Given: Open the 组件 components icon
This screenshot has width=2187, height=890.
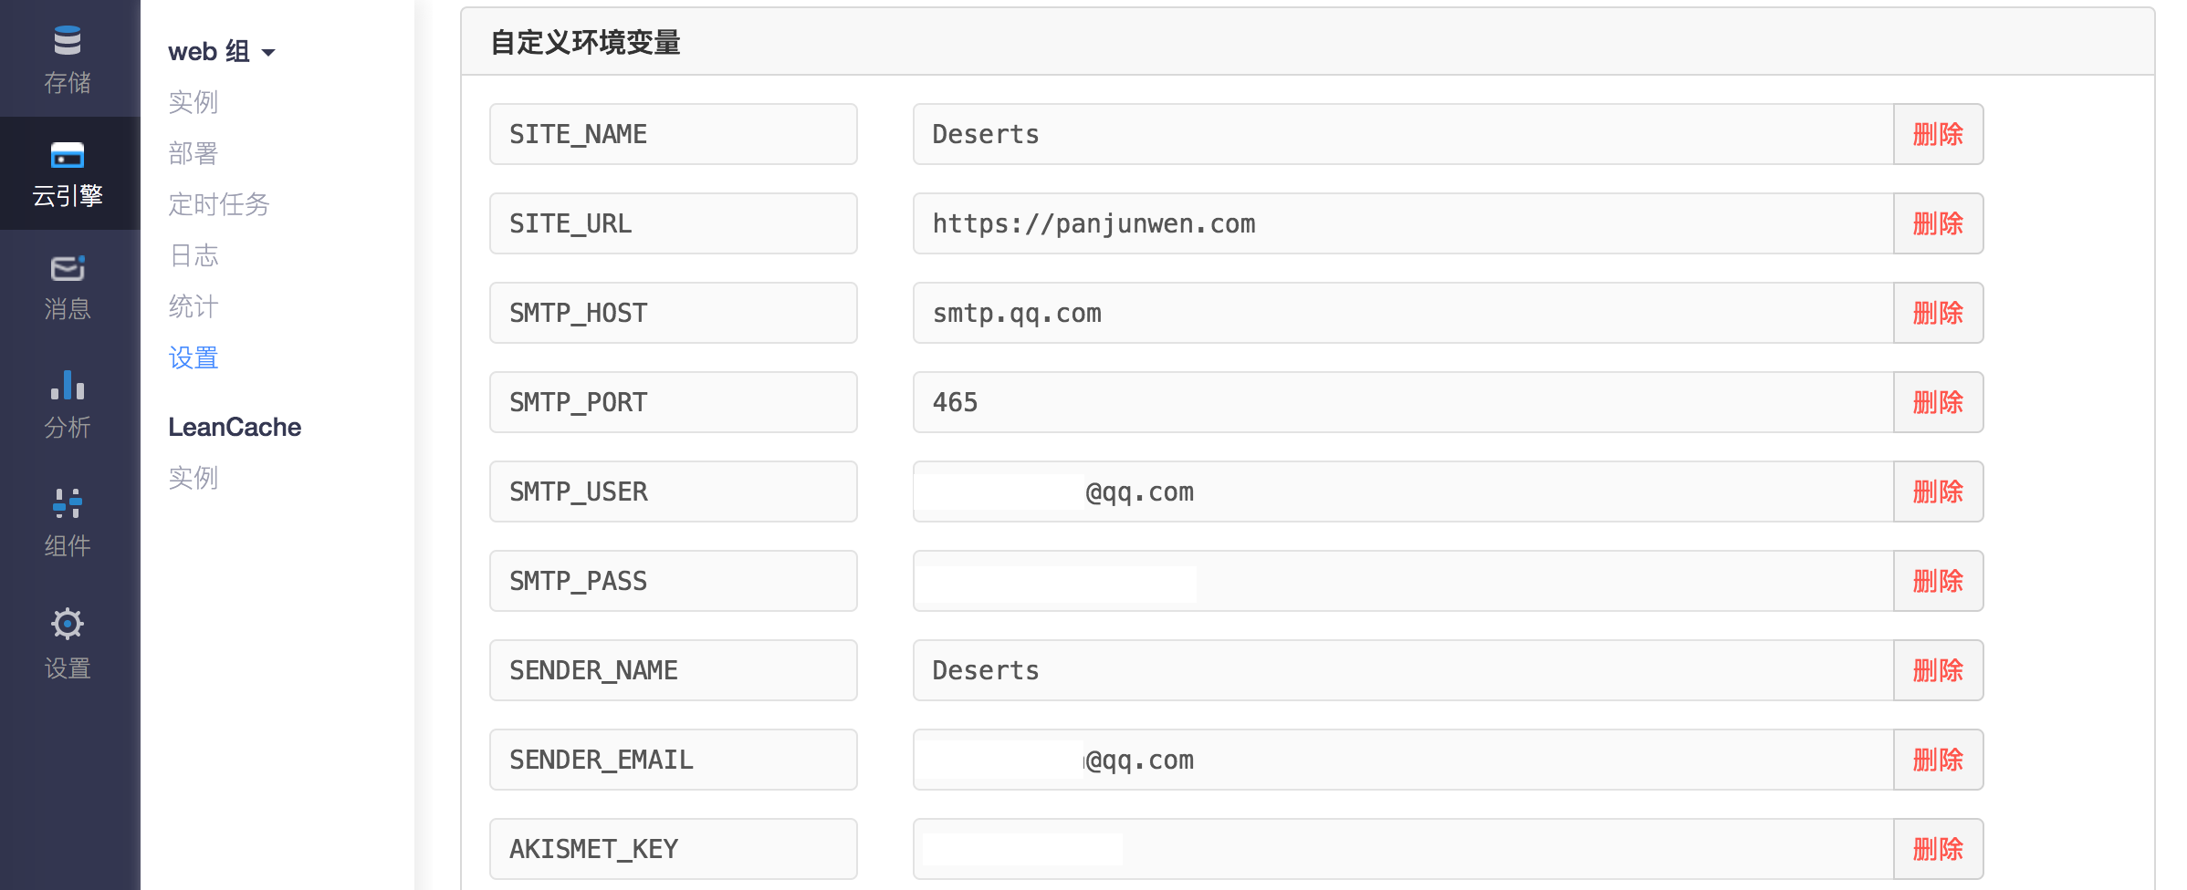Looking at the screenshot, I should tap(68, 502).
